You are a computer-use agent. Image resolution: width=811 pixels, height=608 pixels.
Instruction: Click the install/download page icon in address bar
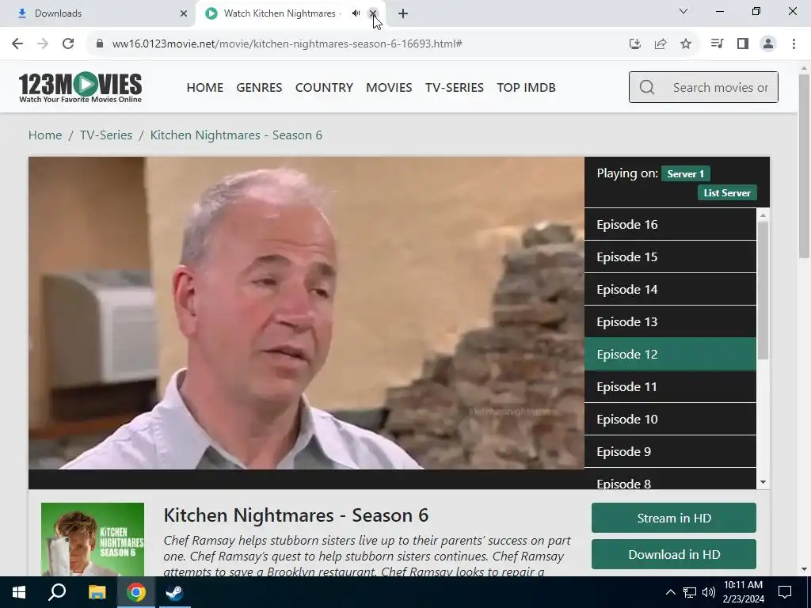pos(635,44)
